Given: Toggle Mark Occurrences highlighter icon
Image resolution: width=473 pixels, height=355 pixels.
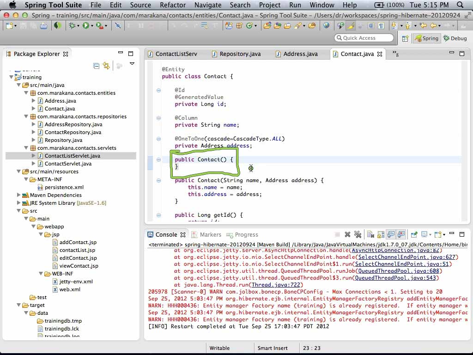Looking at the screenshot, I should pyautogui.click(x=351, y=26).
